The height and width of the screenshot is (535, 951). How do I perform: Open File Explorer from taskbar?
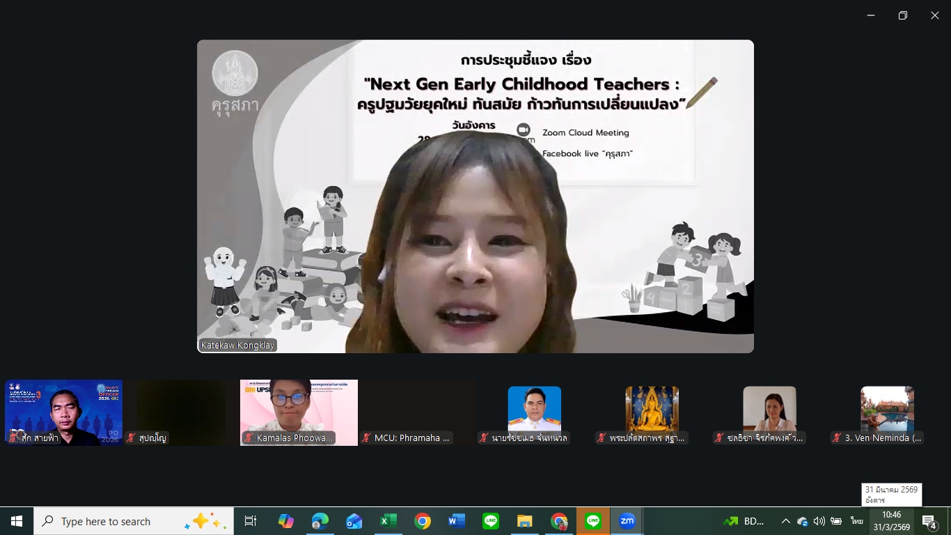pyautogui.click(x=524, y=521)
